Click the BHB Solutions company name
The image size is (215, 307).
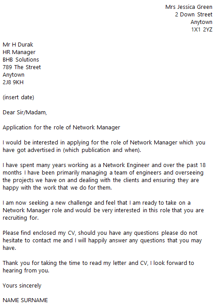pos(21,60)
